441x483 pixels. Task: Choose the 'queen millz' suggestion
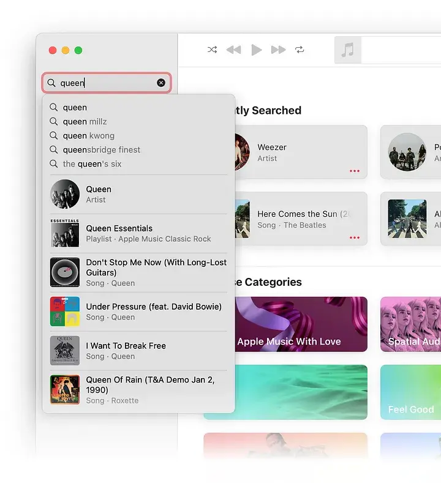138,121
